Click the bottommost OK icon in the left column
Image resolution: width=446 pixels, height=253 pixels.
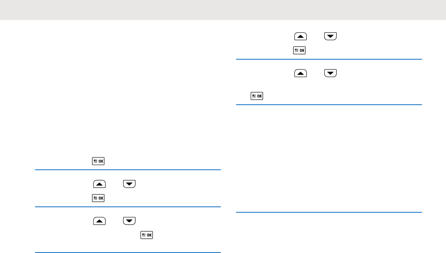coord(147,235)
